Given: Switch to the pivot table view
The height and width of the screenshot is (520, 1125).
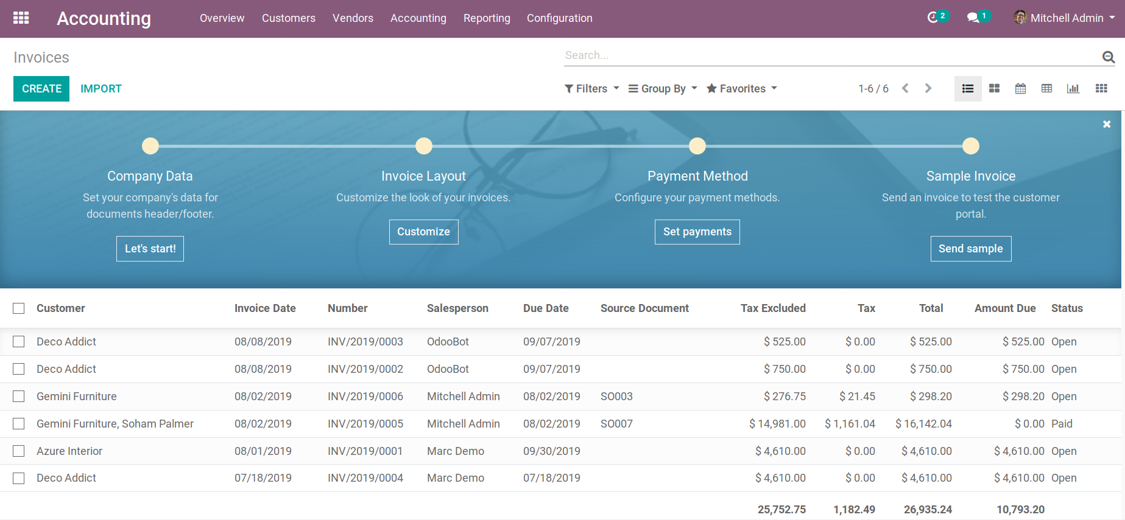Looking at the screenshot, I should [x=1046, y=89].
